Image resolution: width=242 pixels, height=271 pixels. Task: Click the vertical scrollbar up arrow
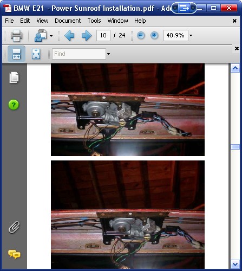click(235, 68)
